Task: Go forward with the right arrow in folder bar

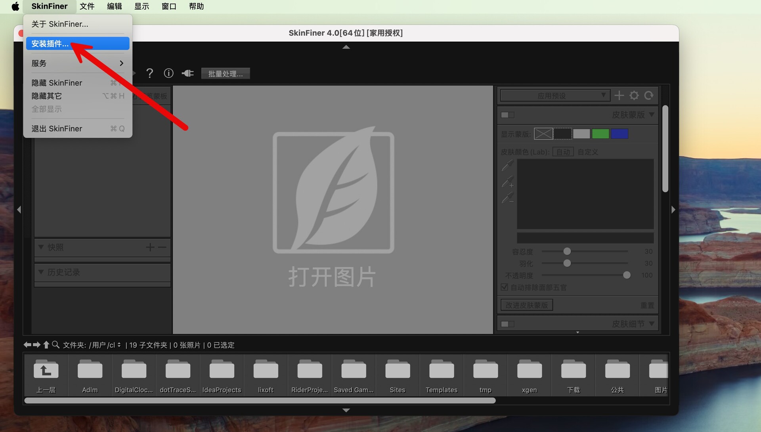Action: pos(36,345)
